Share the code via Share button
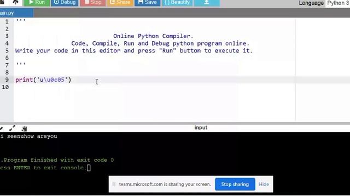 [120, 2]
